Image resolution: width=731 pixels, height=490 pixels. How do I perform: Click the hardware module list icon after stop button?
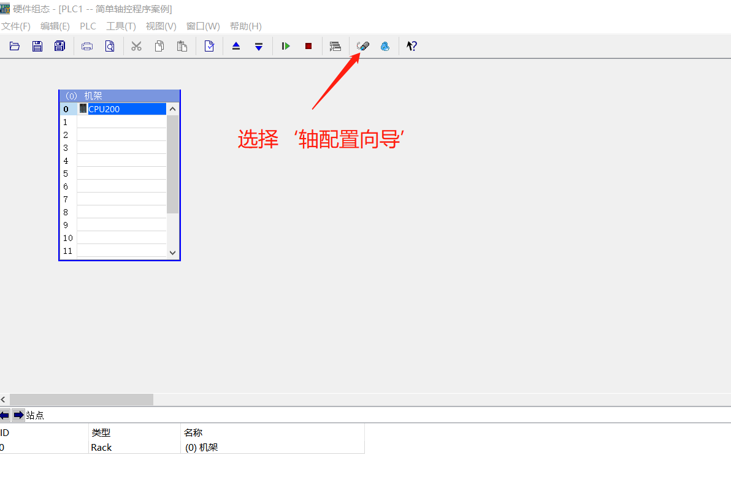coord(335,45)
